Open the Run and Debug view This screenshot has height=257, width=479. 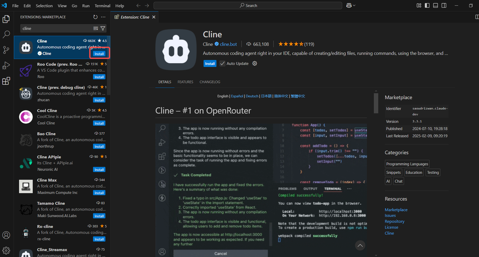tap(6, 65)
